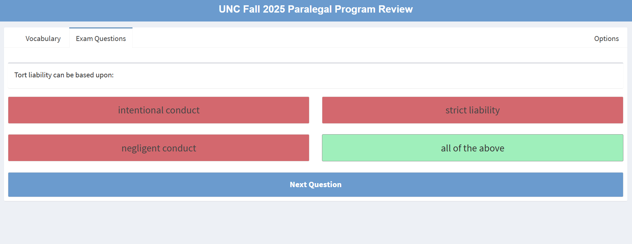The height and width of the screenshot is (244, 632).
Task: Click the UNC Fall 2025 Paralegal Program Review title
Action: [x=316, y=9]
